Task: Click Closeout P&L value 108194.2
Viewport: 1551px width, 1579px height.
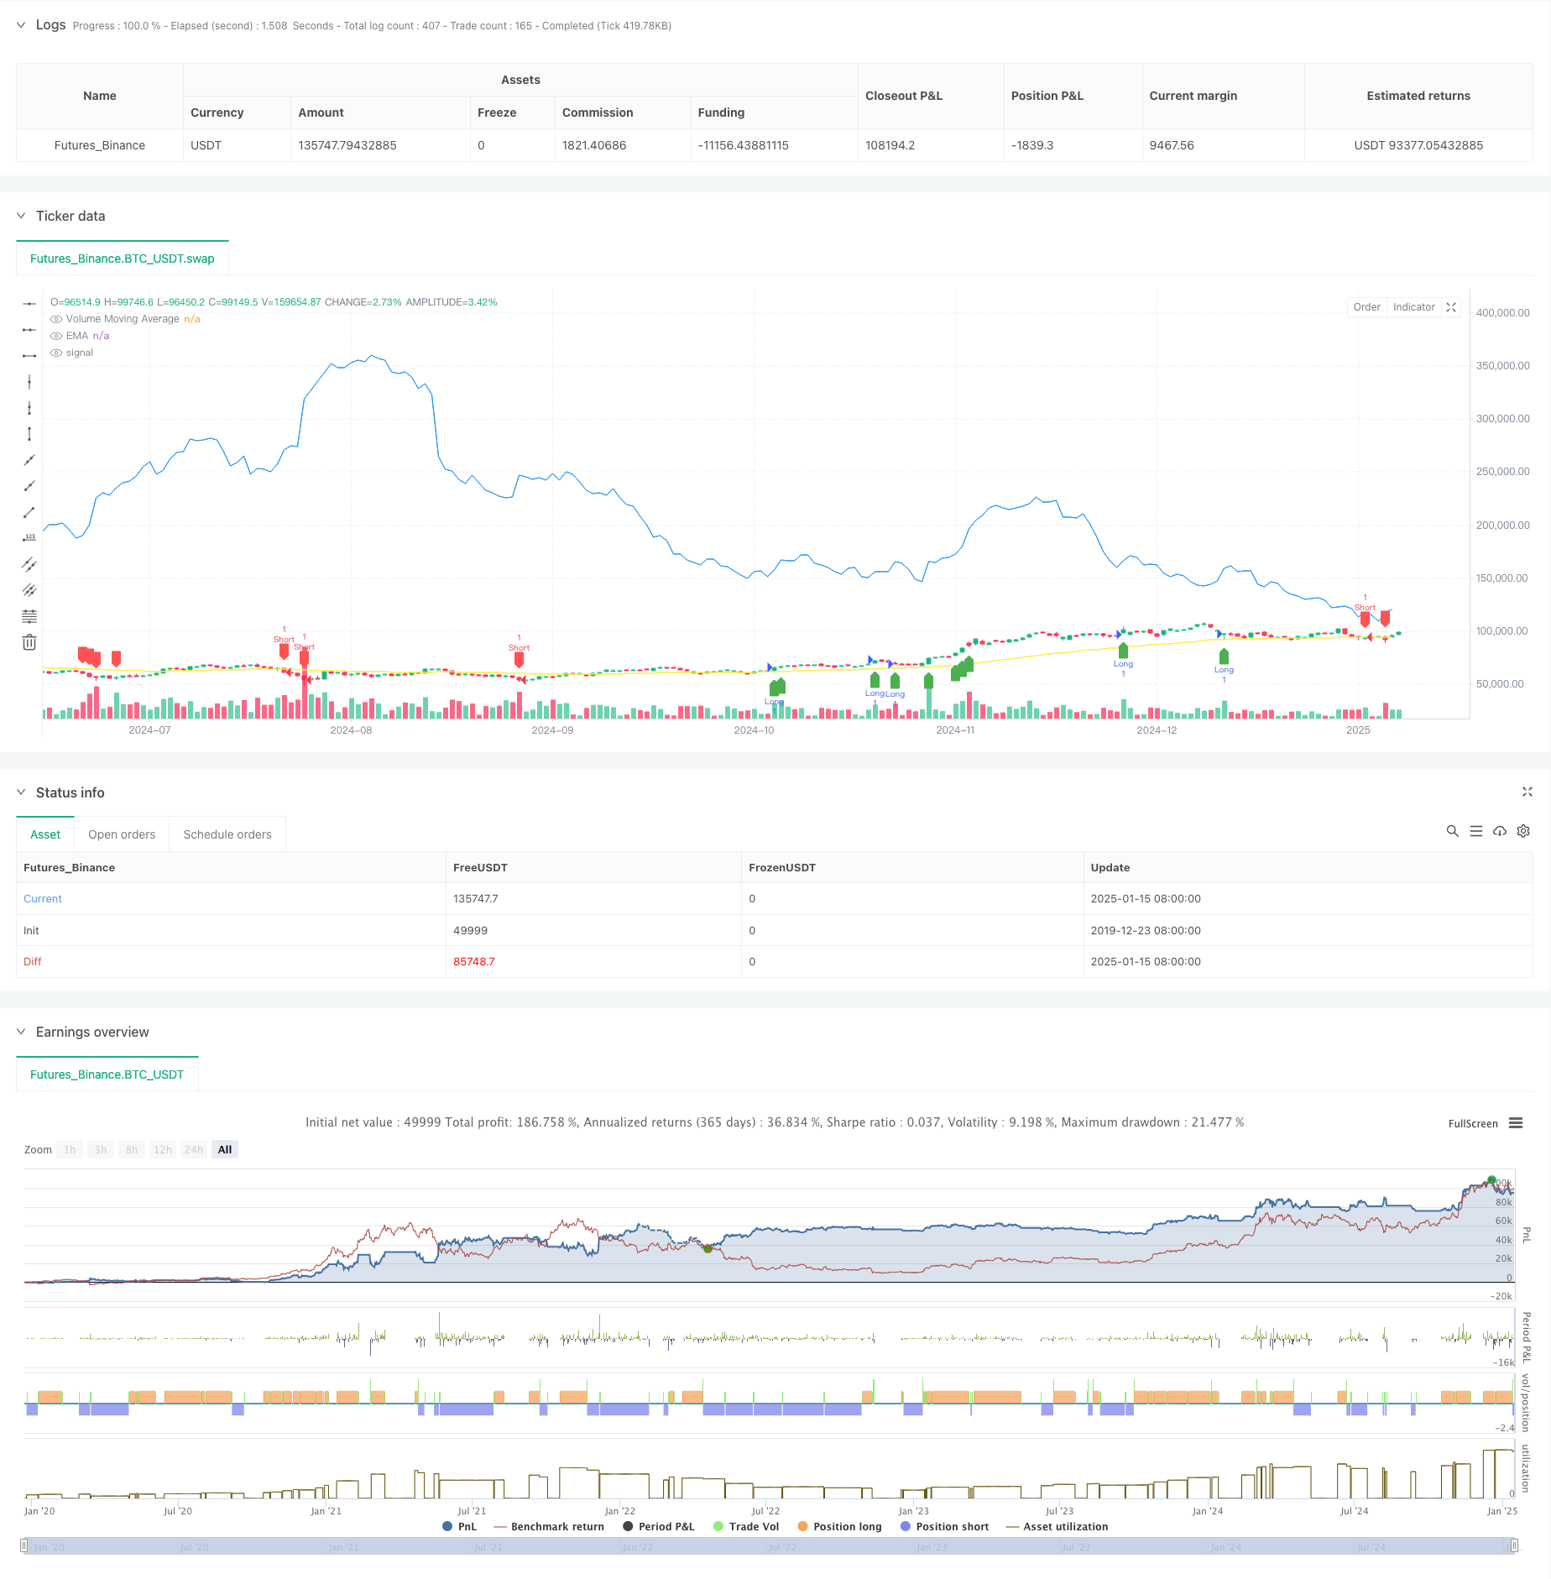Action: [x=890, y=145]
